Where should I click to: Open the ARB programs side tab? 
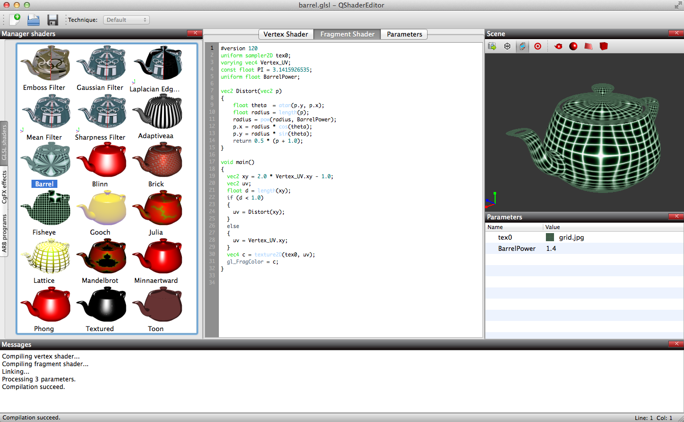5,233
